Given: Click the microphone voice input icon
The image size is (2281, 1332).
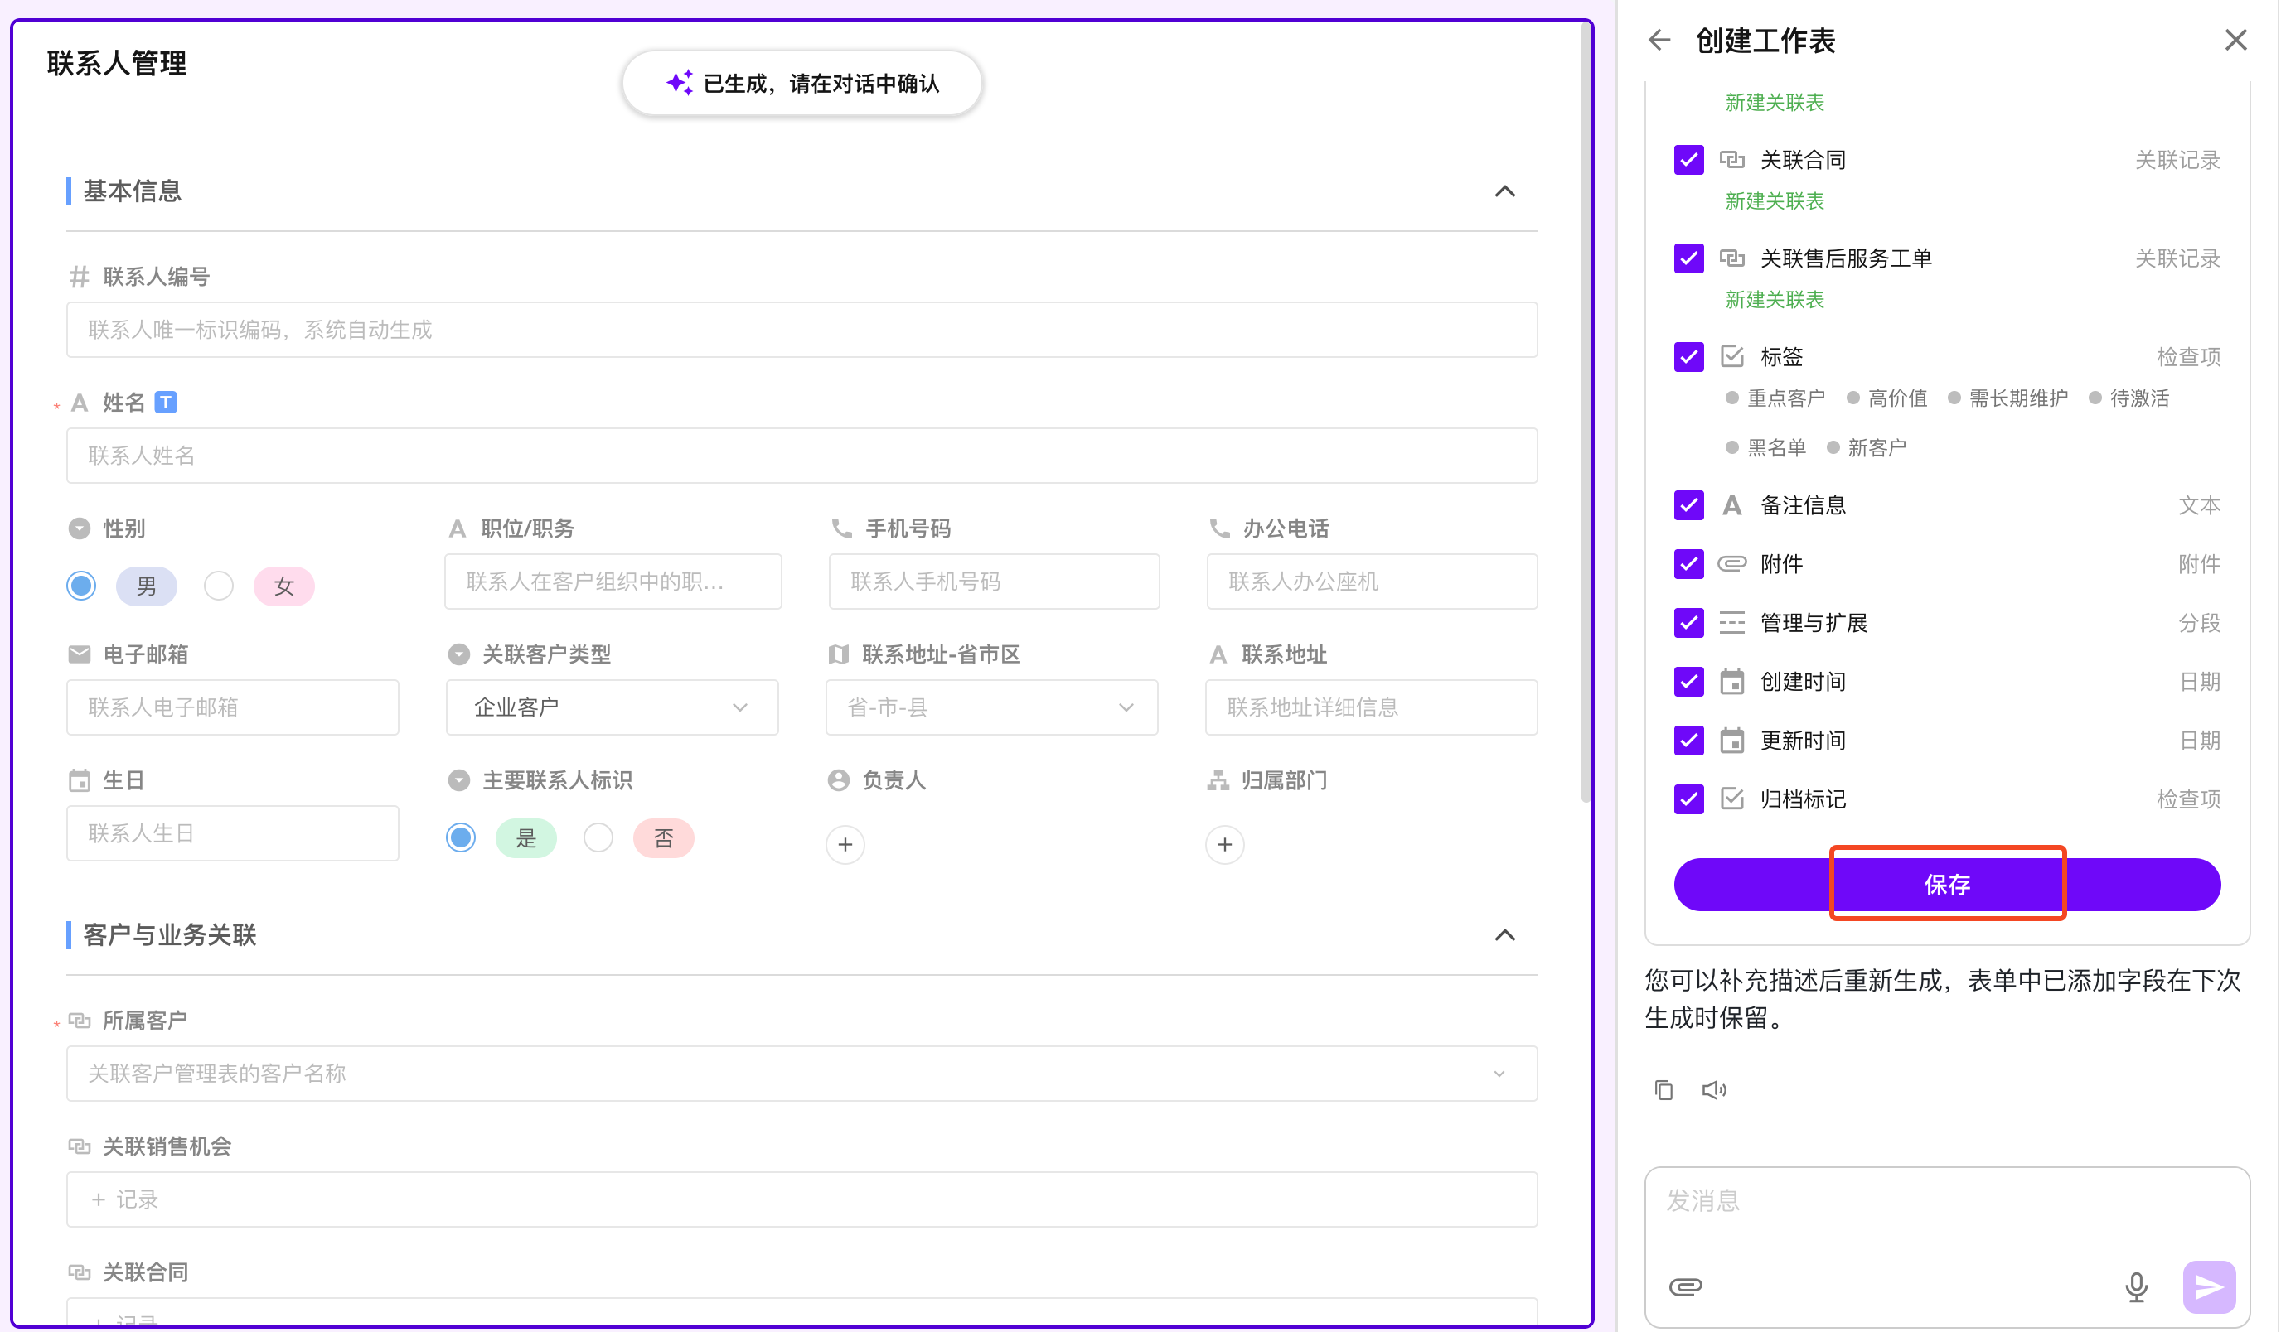Looking at the screenshot, I should click(2136, 1286).
